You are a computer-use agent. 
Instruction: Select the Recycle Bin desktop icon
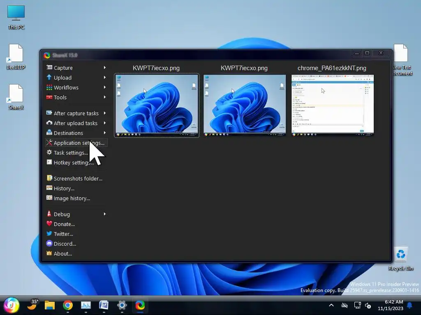click(400, 259)
